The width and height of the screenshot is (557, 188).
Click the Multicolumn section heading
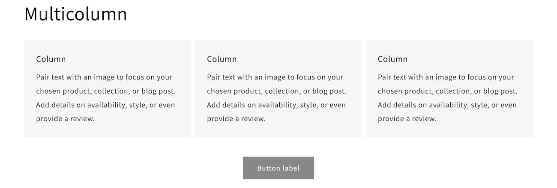point(75,14)
